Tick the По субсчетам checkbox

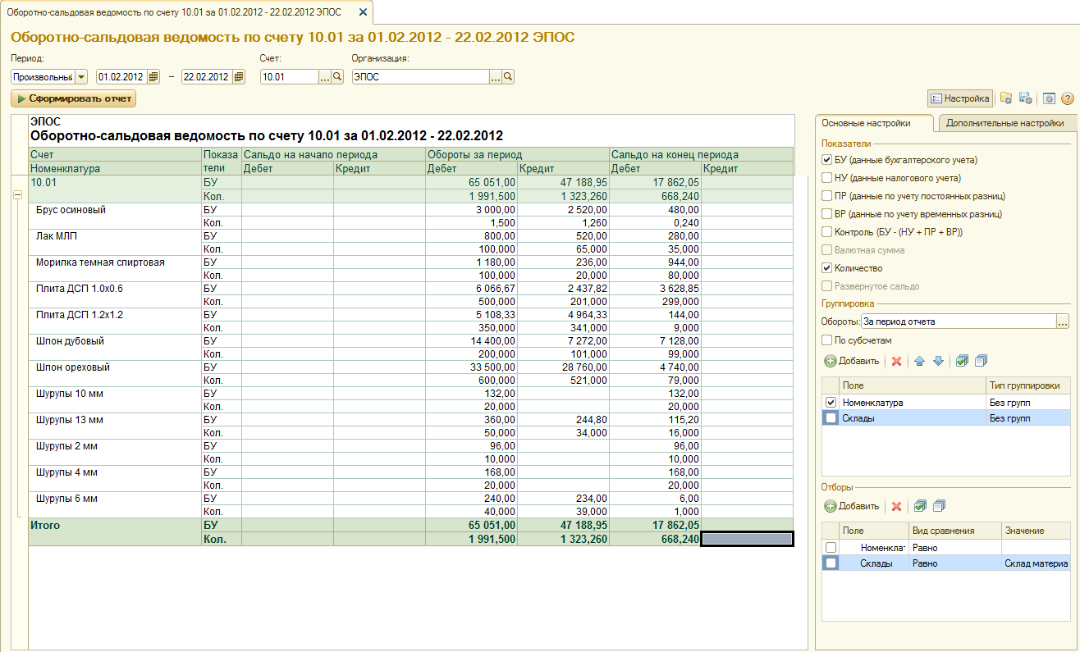pos(827,340)
